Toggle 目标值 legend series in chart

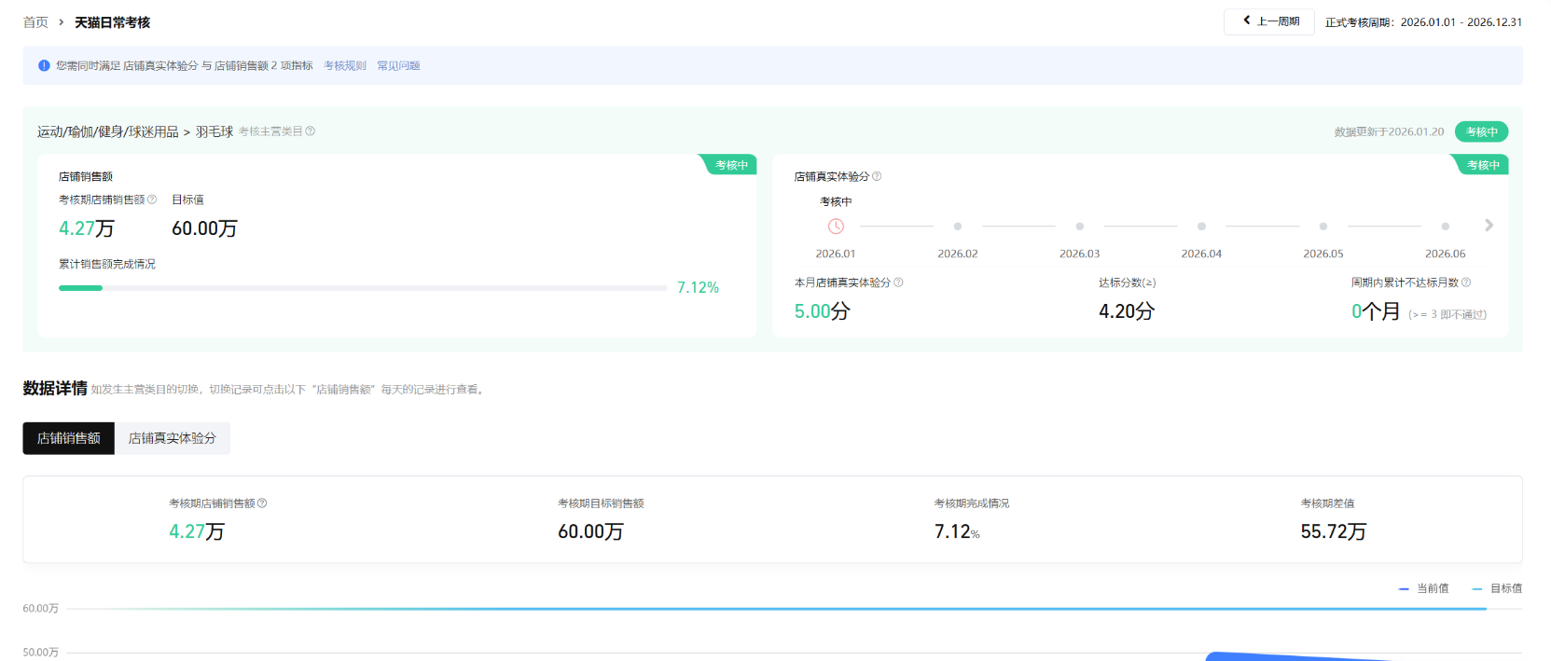(1497, 588)
